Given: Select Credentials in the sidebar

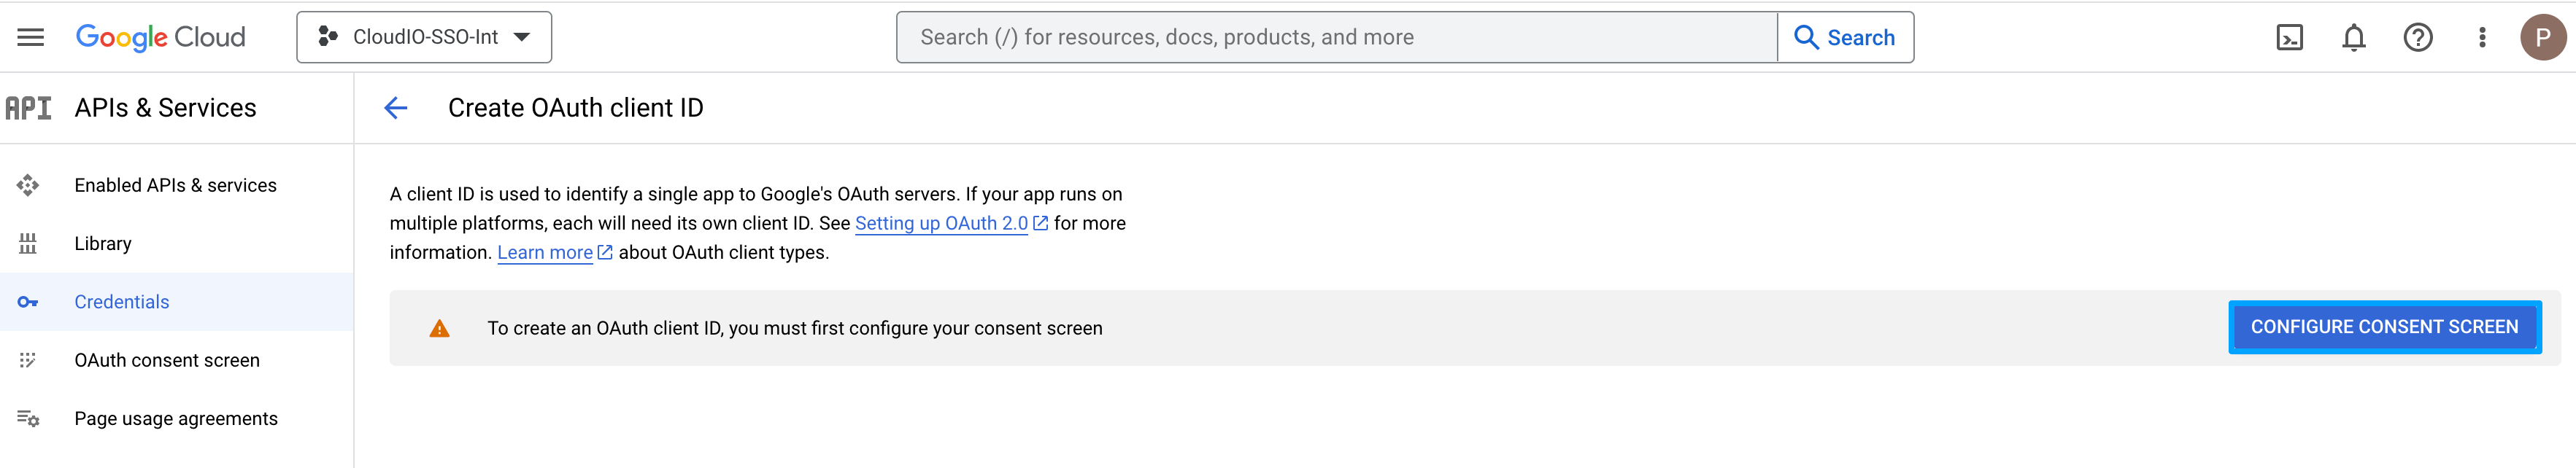Looking at the screenshot, I should click(x=122, y=302).
